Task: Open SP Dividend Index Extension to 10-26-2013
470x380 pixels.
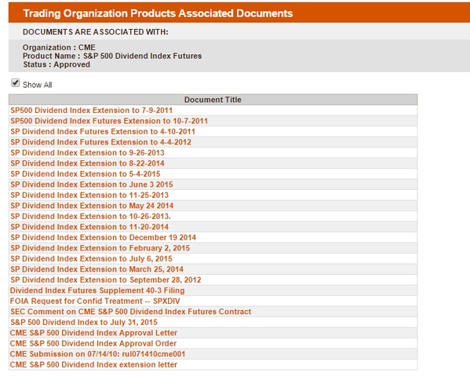Action: (90, 216)
